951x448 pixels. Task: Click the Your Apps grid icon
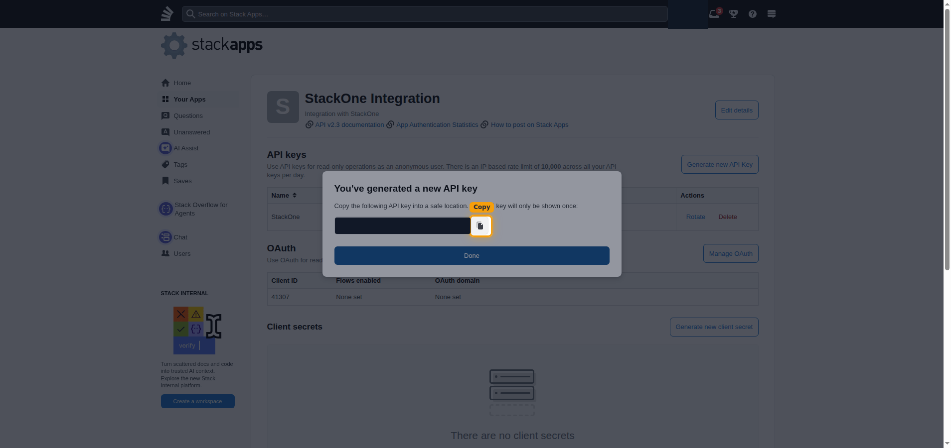pyautogui.click(x=165, y=99)
